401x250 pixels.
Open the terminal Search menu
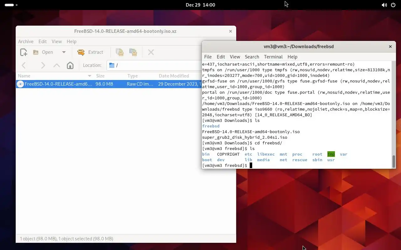pyautogui.click(x=252, y=57)
